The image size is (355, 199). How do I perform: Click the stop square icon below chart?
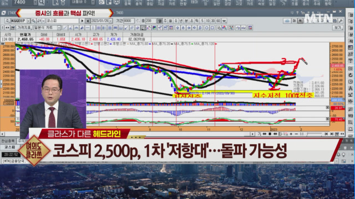(270, 134)
